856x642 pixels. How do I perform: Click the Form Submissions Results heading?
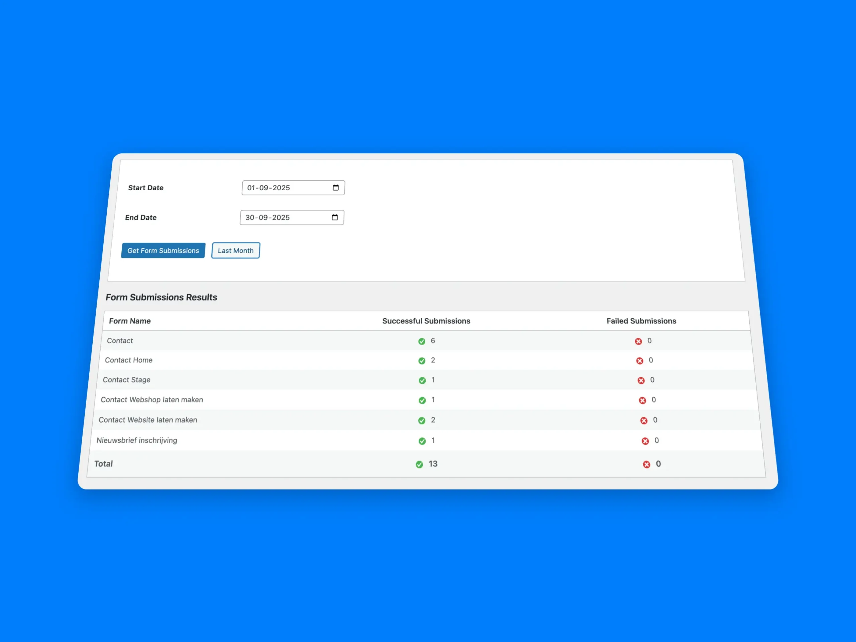click(x=162, y=297)
